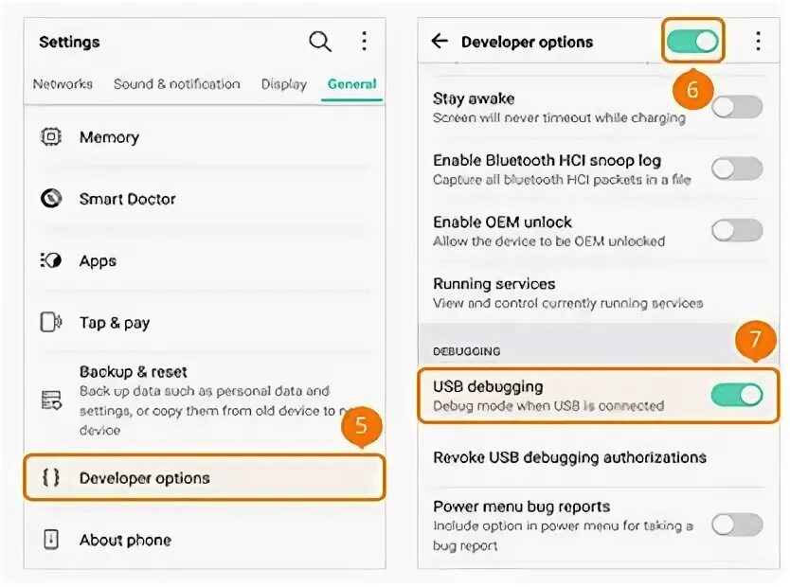Open Developer options in Settings list
Image resolution: width=790 pixels, height=587 pixels.
point(205,477)
